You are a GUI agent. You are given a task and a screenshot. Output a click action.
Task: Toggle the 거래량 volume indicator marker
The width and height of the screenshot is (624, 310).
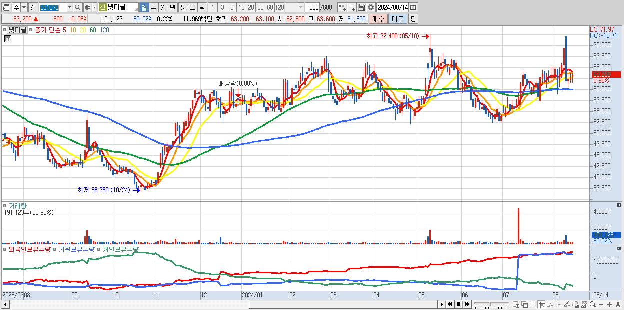pyautogui.click(x=5, y=205)
